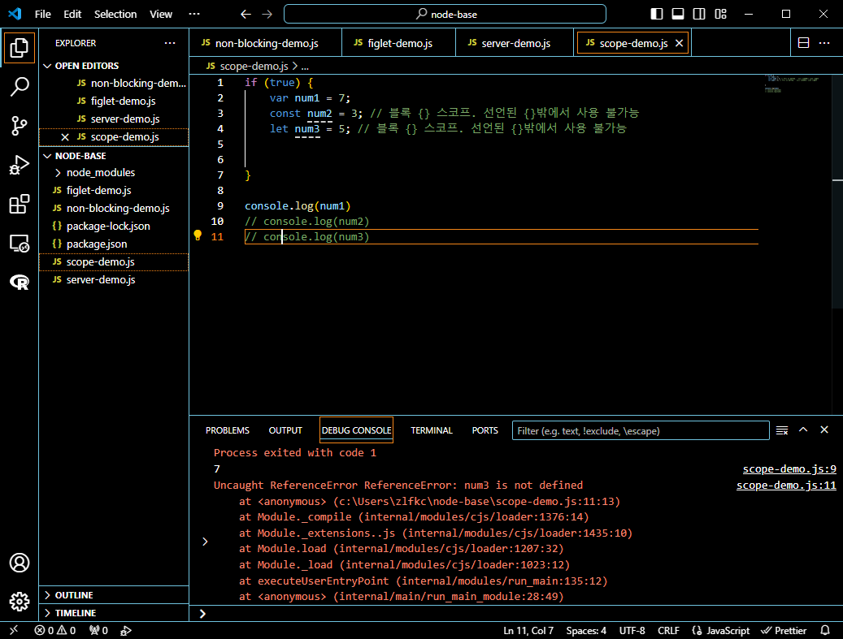Screen dimensions: 843x639
Task: Open the Accounts icon
Action: pos(20,563)
